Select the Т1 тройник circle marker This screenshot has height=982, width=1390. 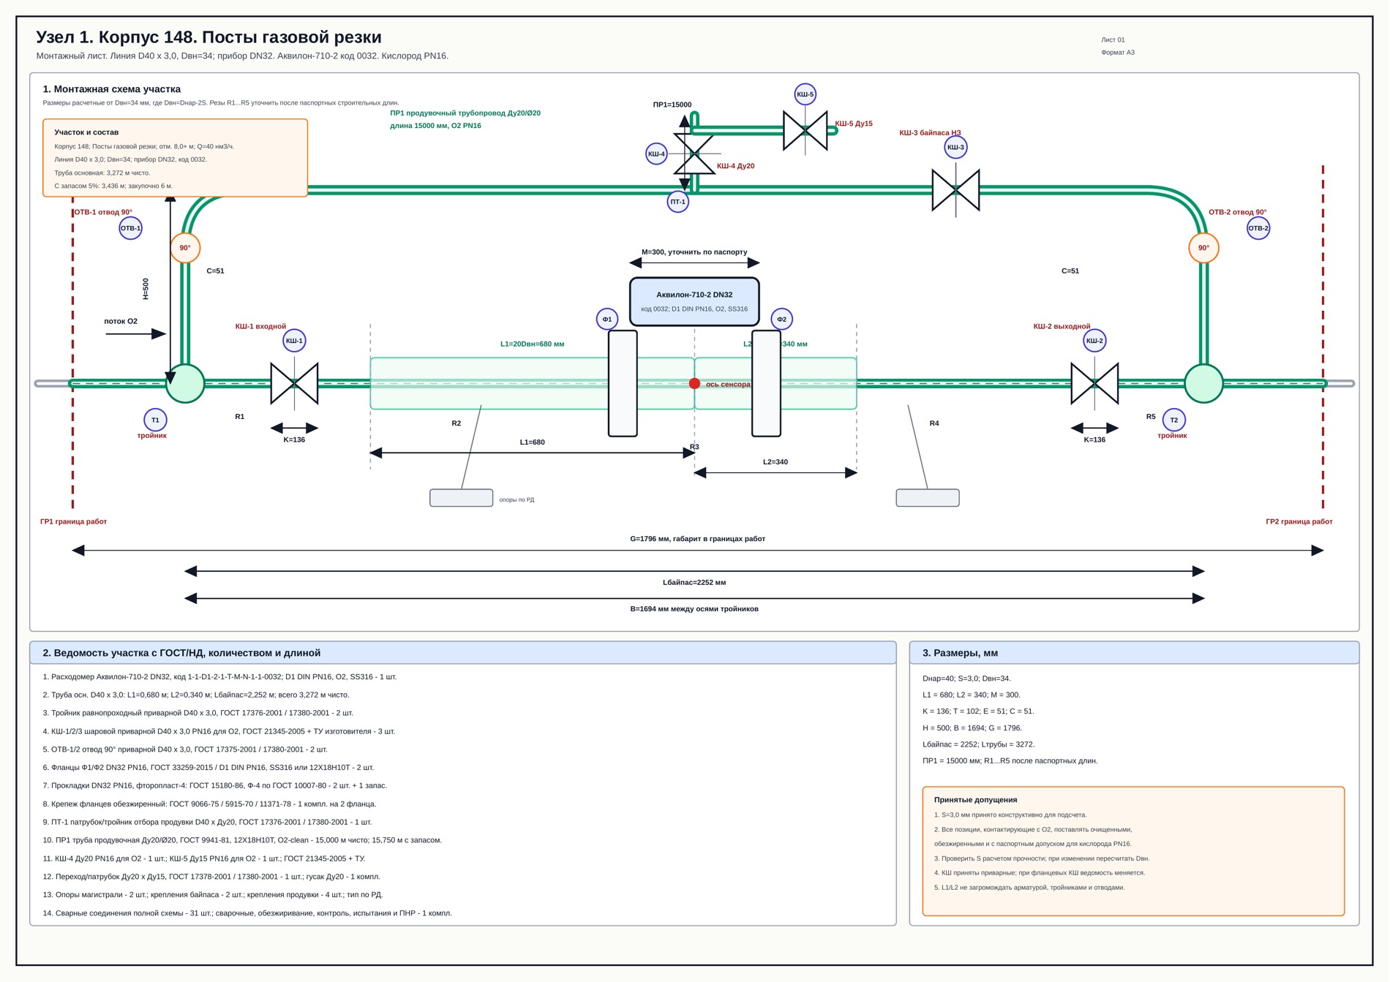click(x=155, y=420)
